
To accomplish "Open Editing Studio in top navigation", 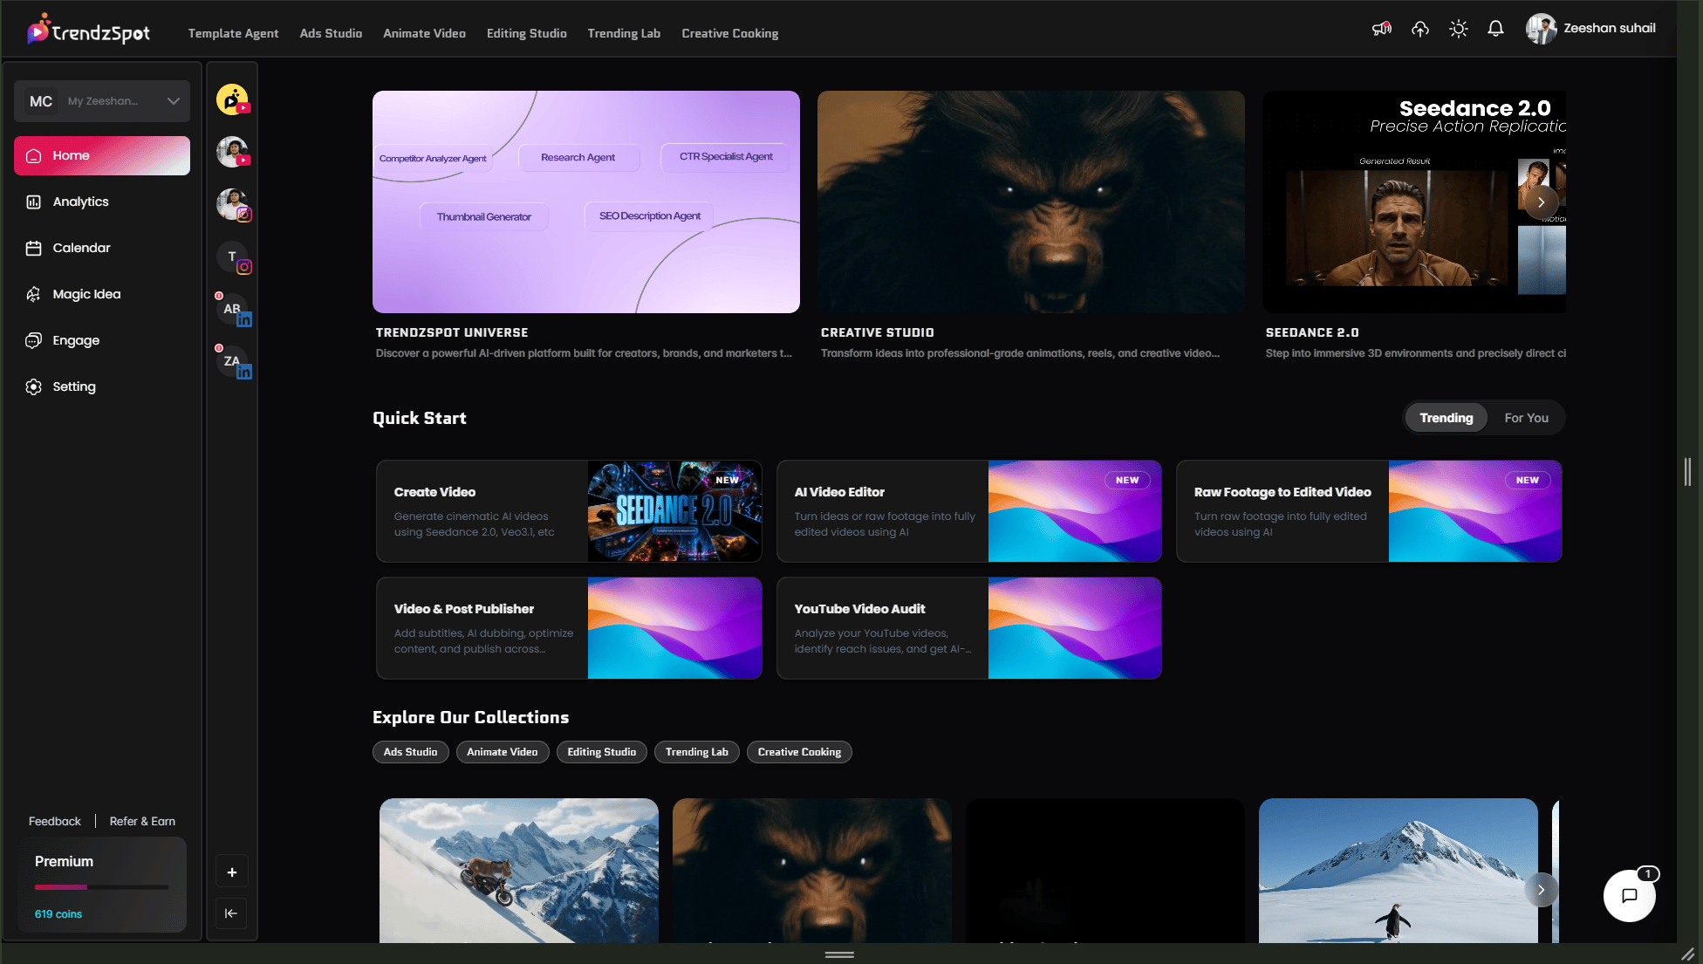I will 526,33.
